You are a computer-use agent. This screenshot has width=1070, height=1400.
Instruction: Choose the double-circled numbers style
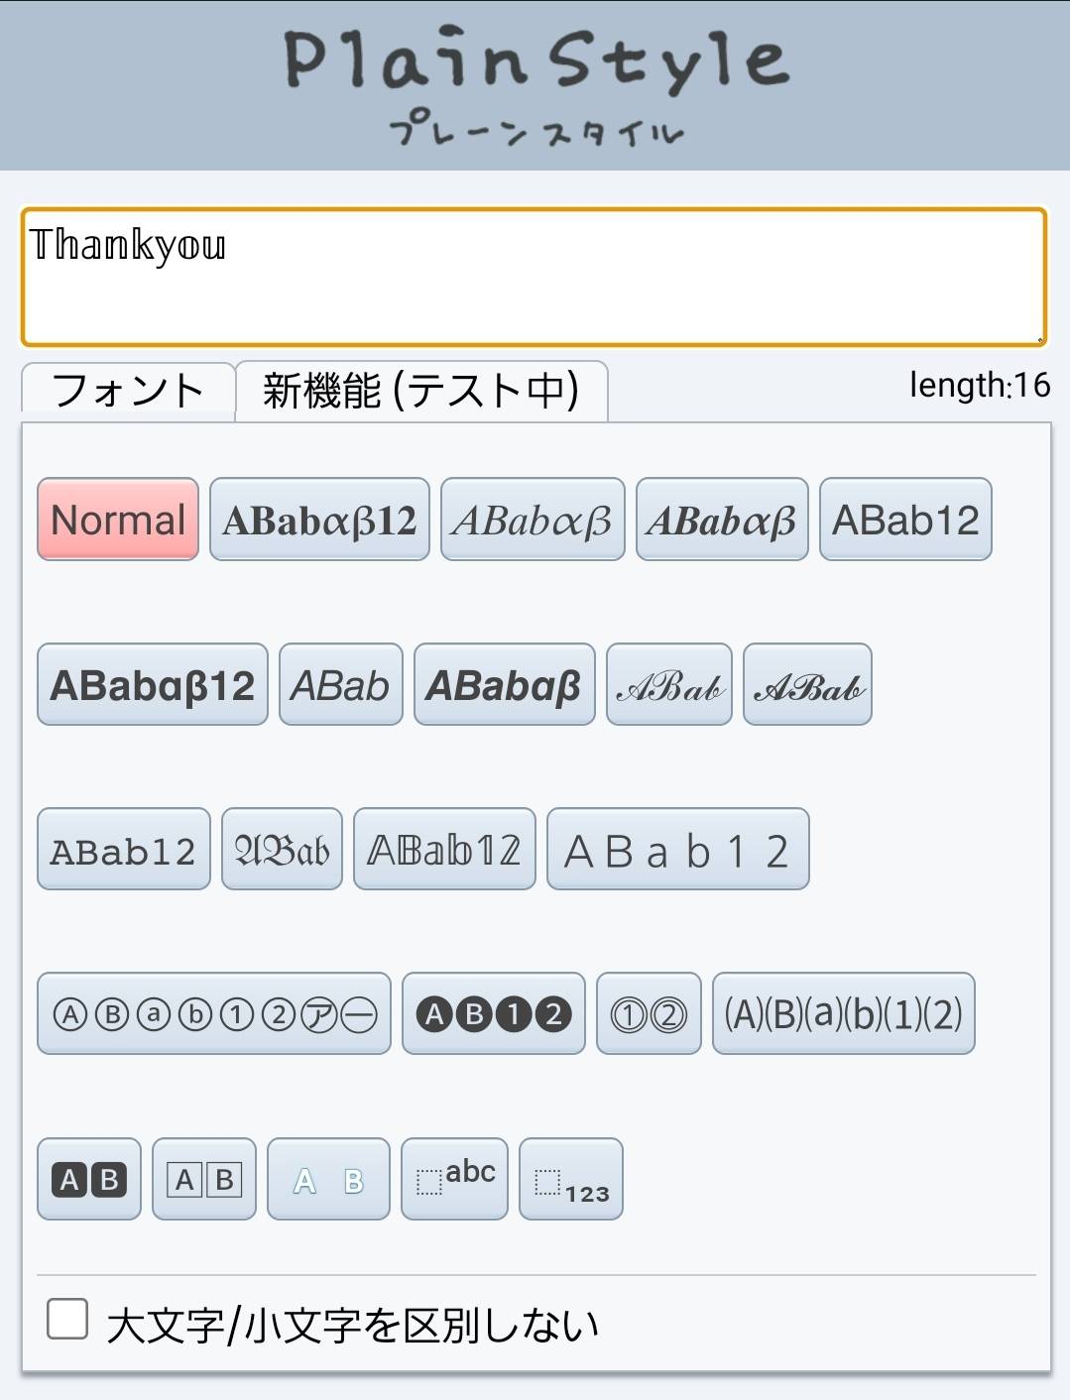[649, 1013]
